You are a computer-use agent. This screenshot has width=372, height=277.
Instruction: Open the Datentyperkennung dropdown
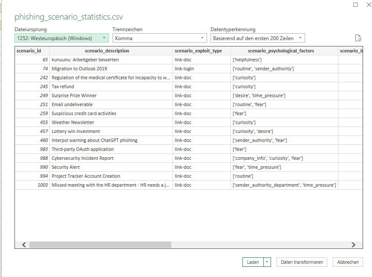coord(257,38)
